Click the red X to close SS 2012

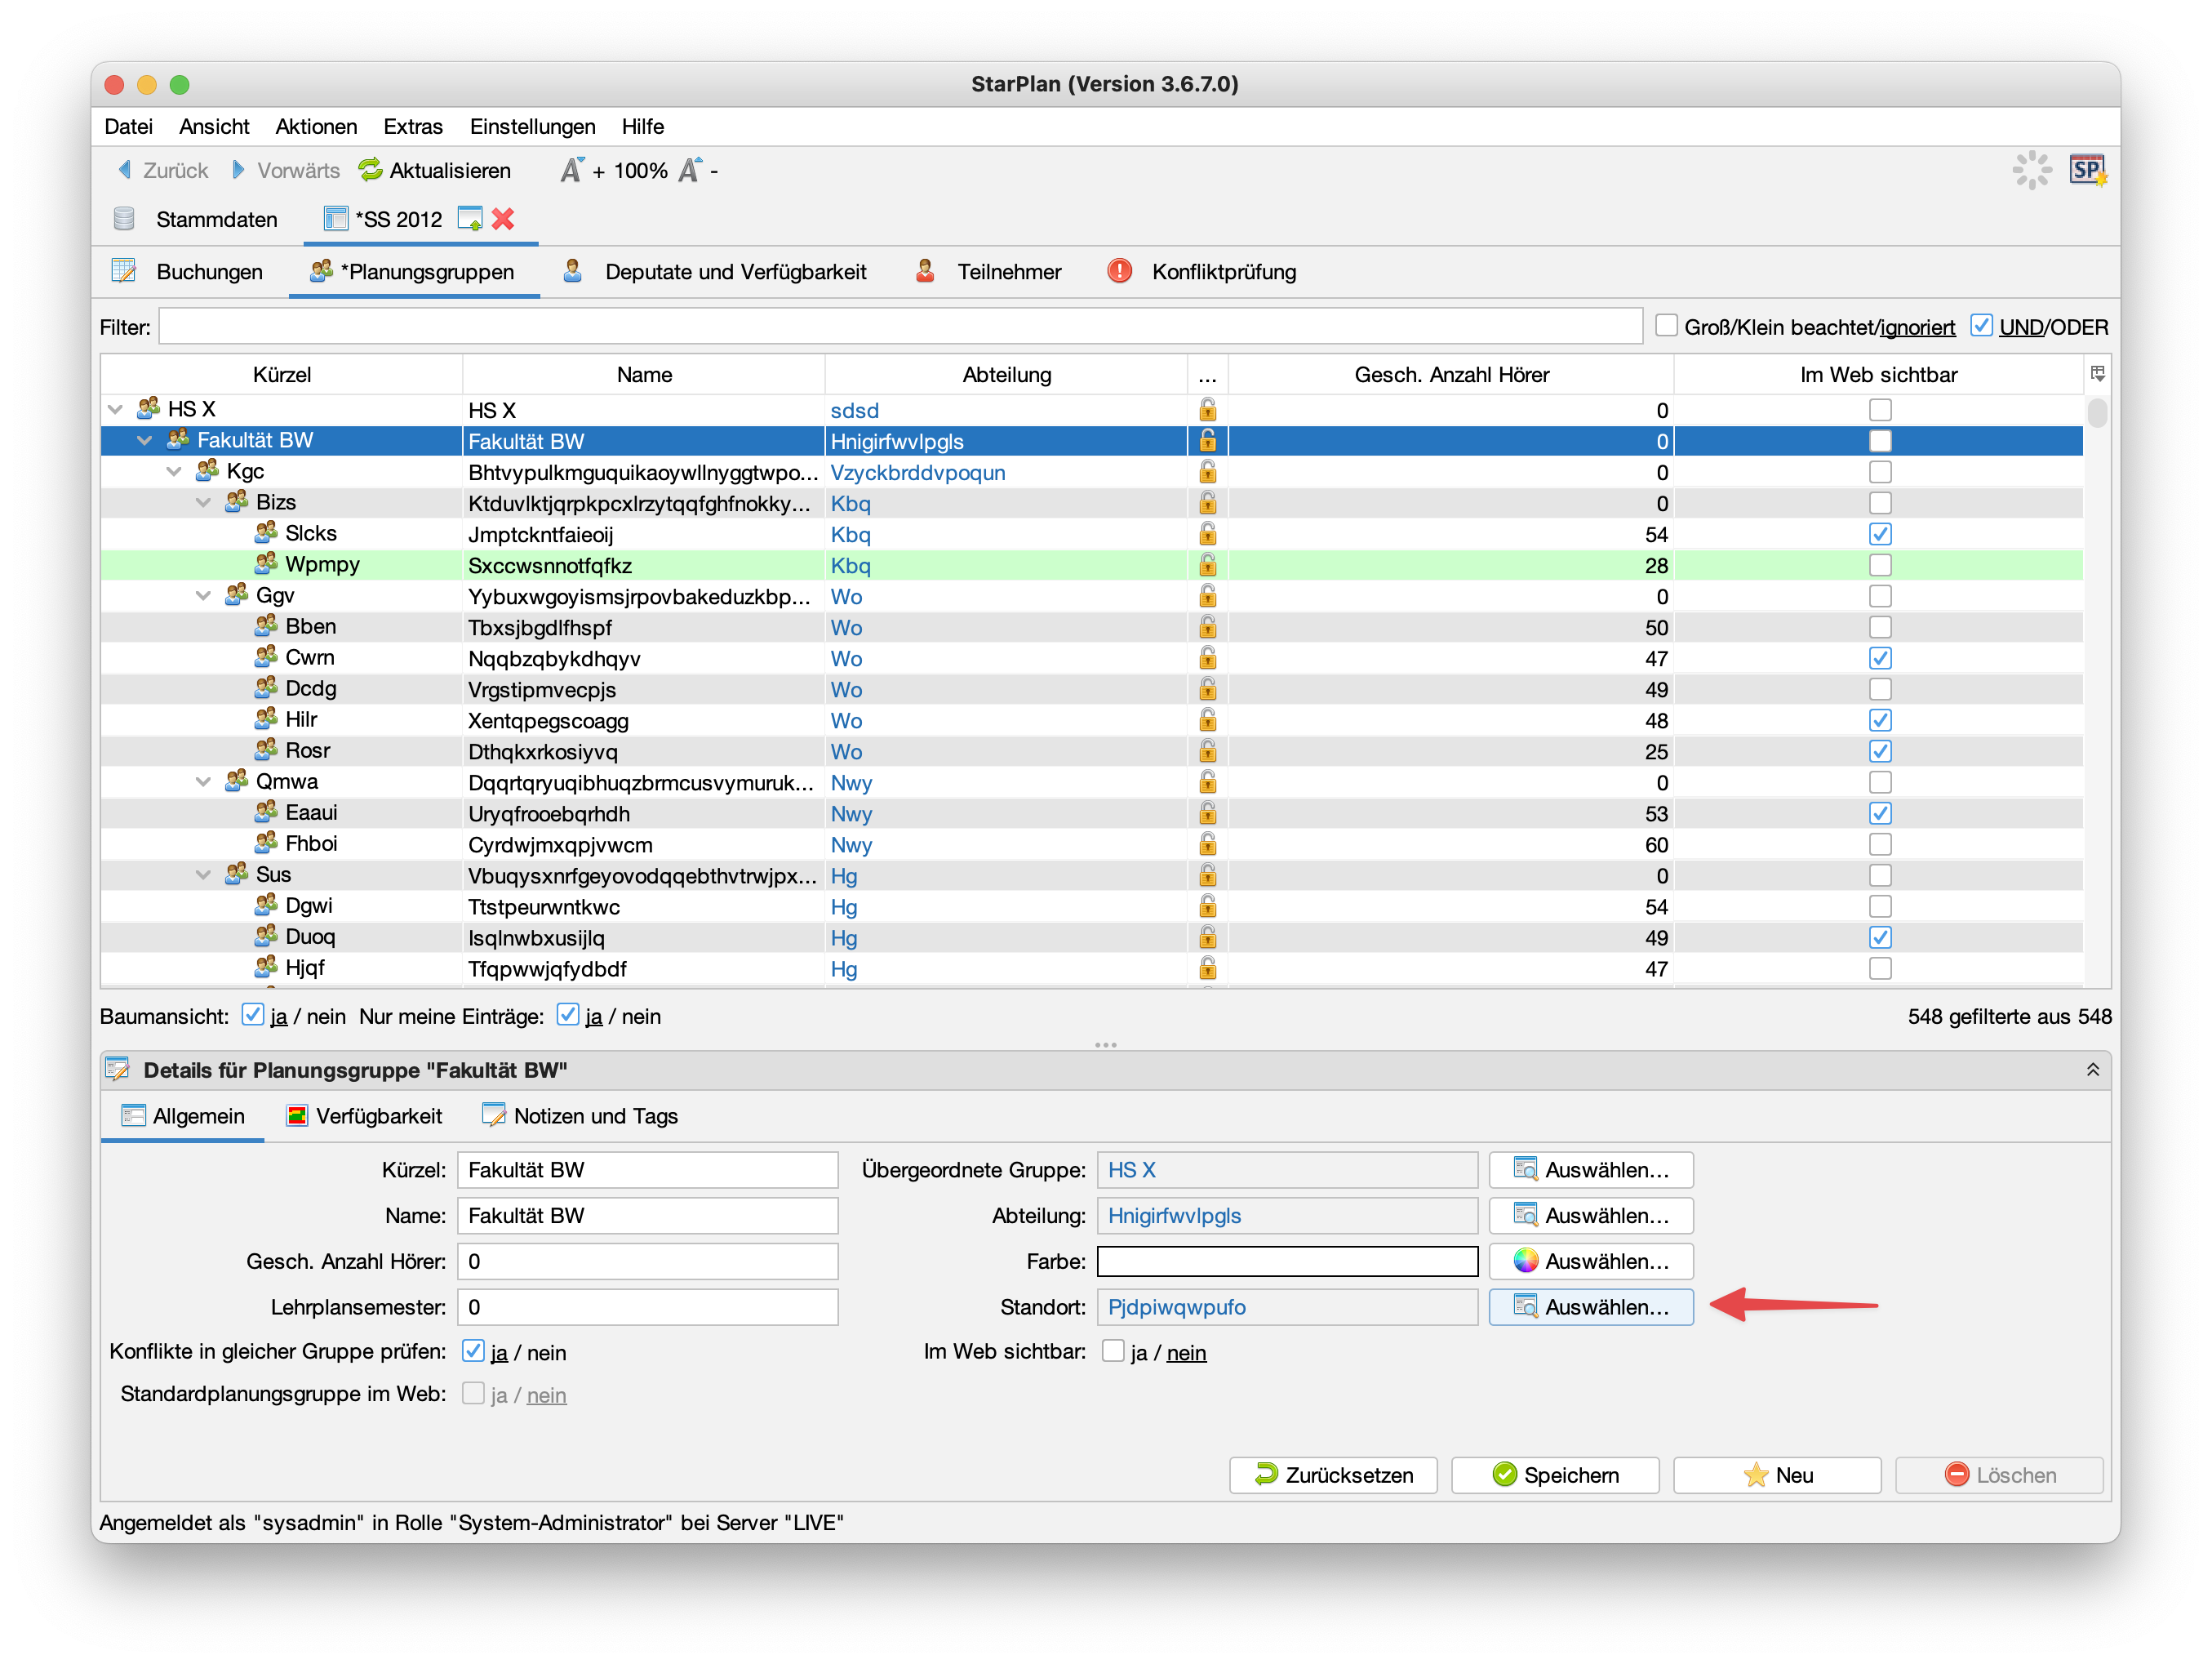(503, 219)
